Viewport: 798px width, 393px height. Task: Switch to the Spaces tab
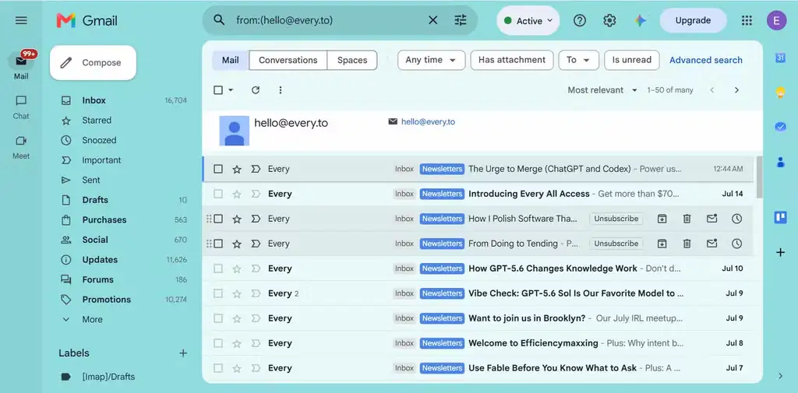point(351,60)
